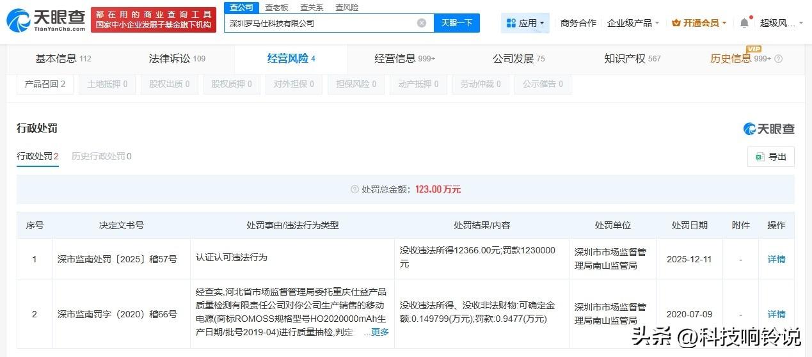Switch to the 历史信息 VIP tab

click(741, 59)
